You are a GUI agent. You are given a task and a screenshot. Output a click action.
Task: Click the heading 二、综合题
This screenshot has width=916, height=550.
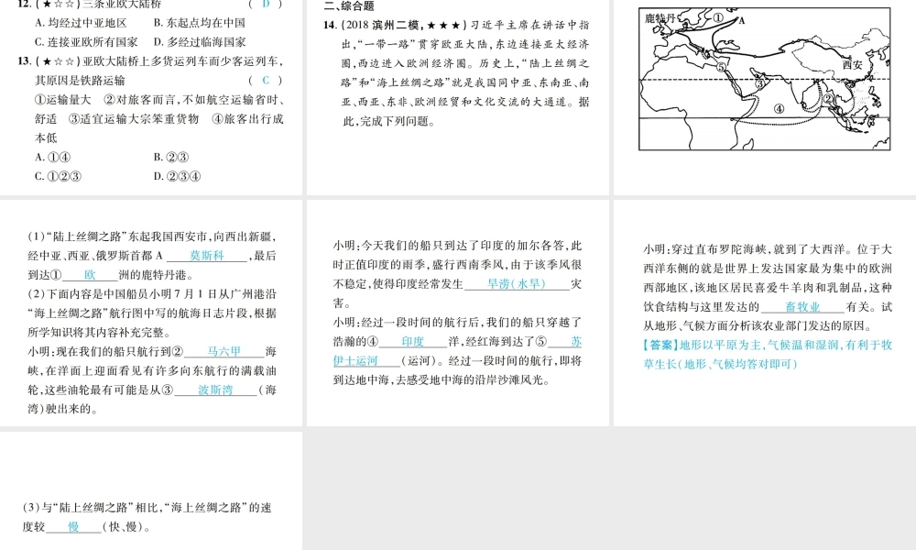click(349, 6)
